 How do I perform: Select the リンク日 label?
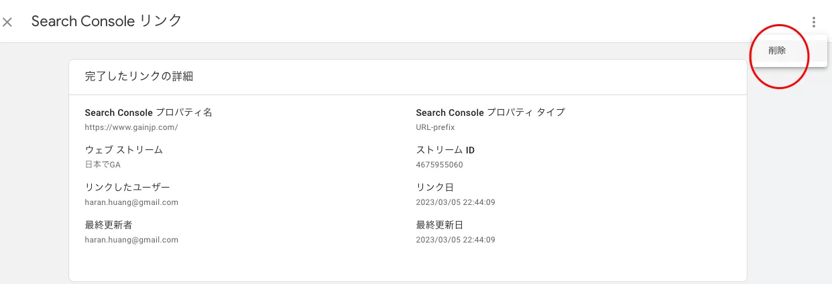(x=435, y=188)
